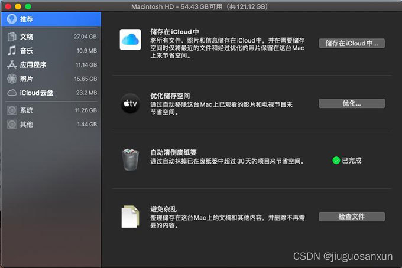
Task: Click the 其他 label in sidebar
Action: pyautogui.click(x=27, y=125)
